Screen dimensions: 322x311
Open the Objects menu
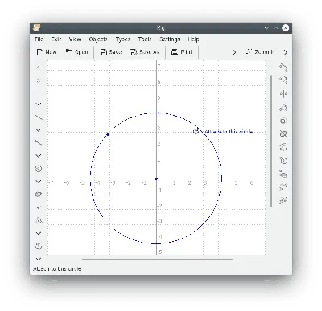tap(98, 39)
